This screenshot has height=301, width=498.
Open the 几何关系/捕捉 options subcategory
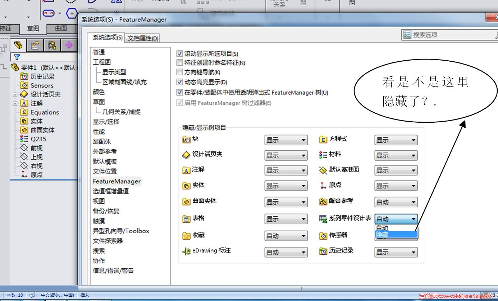pyautogui.click(x=122, y=112)
